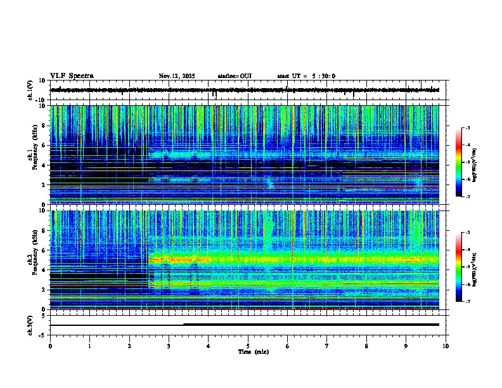Viewport: 502px width, 388px height.
Task: Click the '2' tick on ch.2 frequency axis
Action: [x=44, y=290]
